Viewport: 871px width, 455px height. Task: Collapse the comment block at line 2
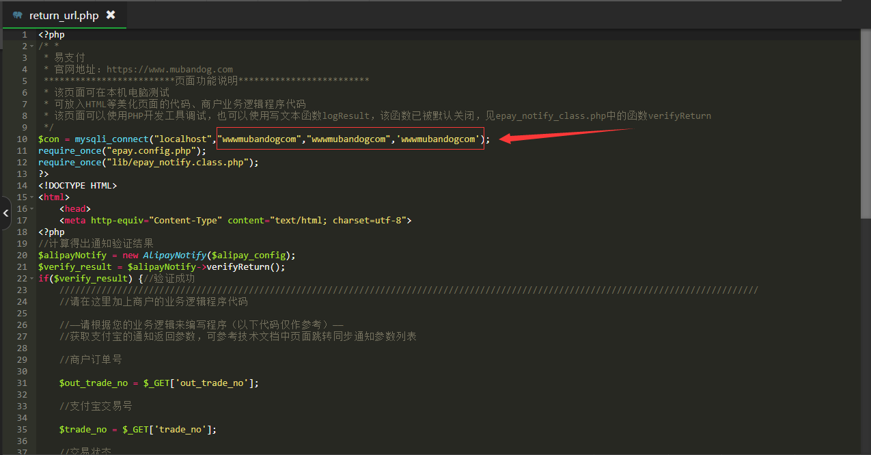(32, 46)
